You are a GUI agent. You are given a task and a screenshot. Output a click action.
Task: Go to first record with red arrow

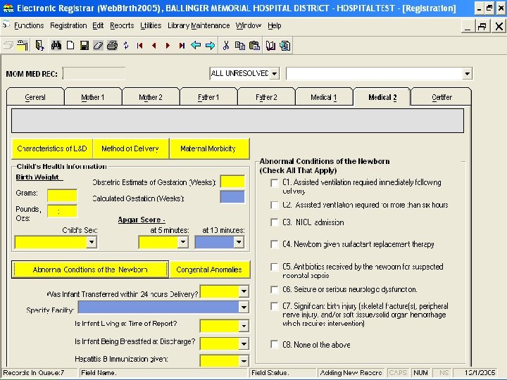(140, 45)
